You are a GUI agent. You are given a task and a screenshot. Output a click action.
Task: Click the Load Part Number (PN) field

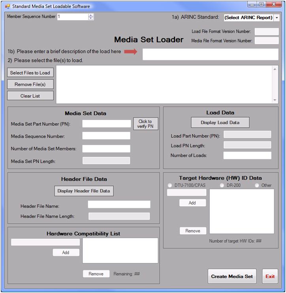click(x=247, y=135)
